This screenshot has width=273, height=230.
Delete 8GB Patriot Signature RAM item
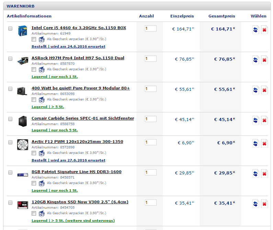pyautogui.click(x=264, y=174)
